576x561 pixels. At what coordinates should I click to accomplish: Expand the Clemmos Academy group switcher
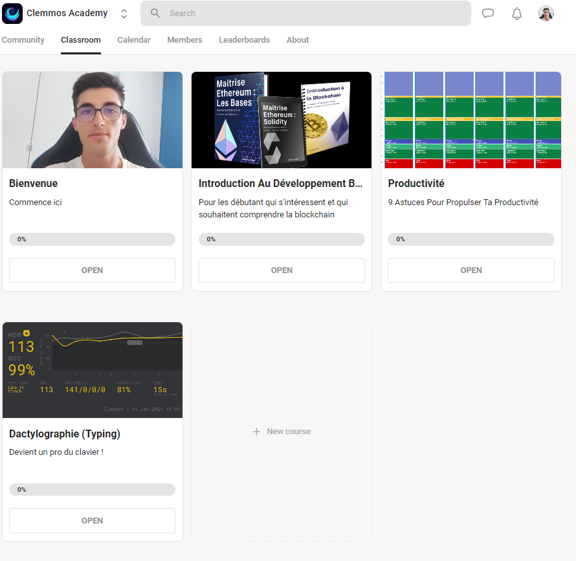click(x=124, y=14)
